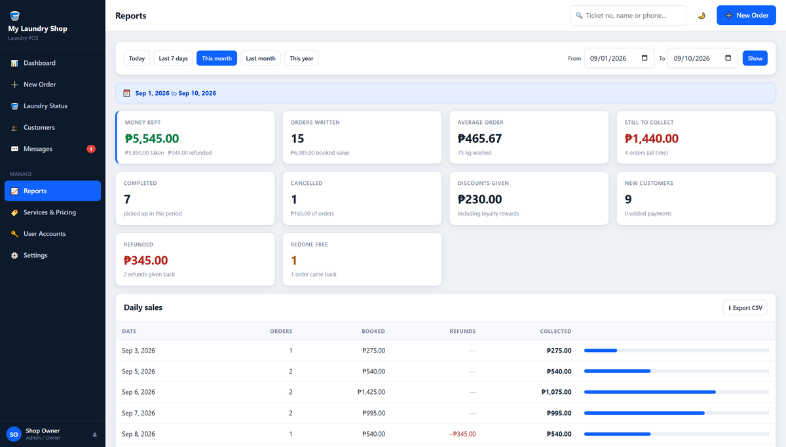Click the Customers people icon
The height and width of the screenshot is (447, 786).
(x=14, y=128)
